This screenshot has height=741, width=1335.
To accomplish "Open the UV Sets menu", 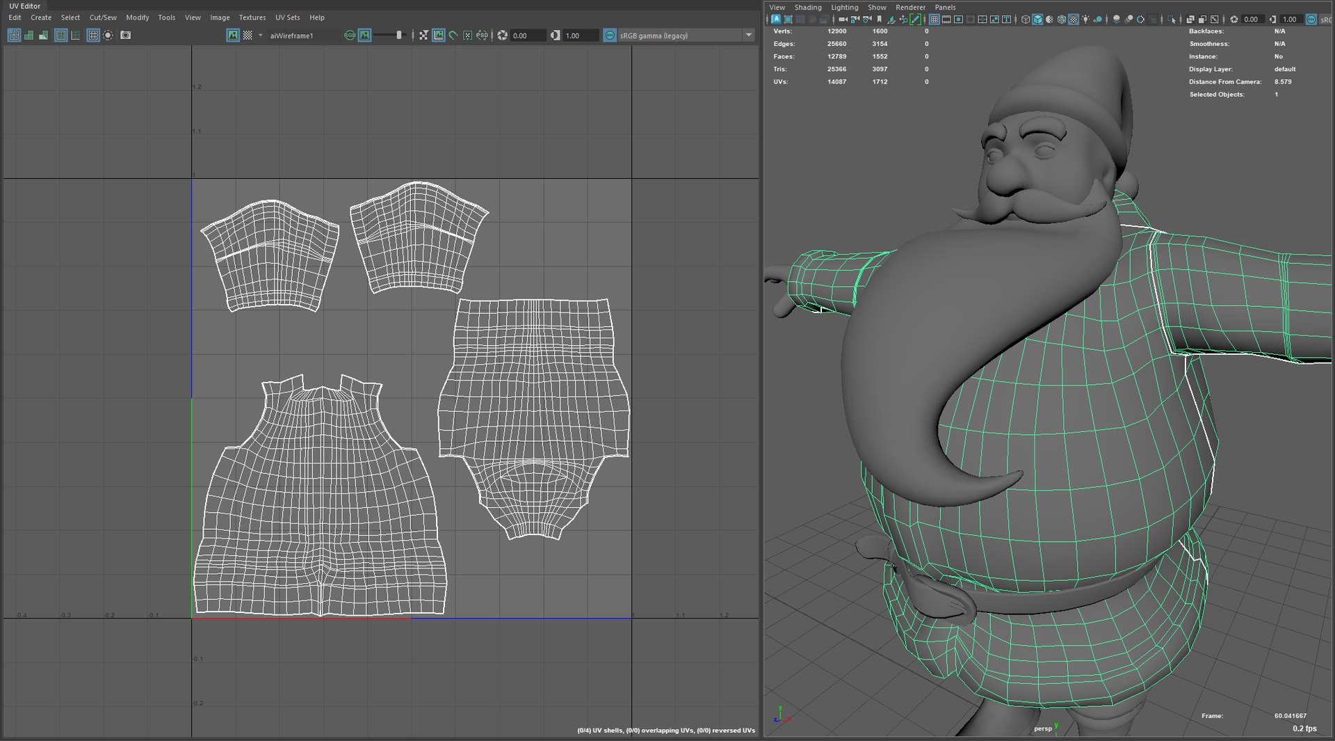I will (x=287, y=17).
